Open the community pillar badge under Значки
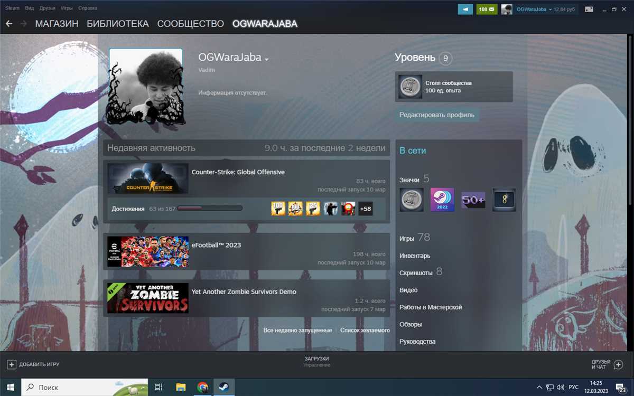This screenshot has width=634, height=396. point(411,200)
